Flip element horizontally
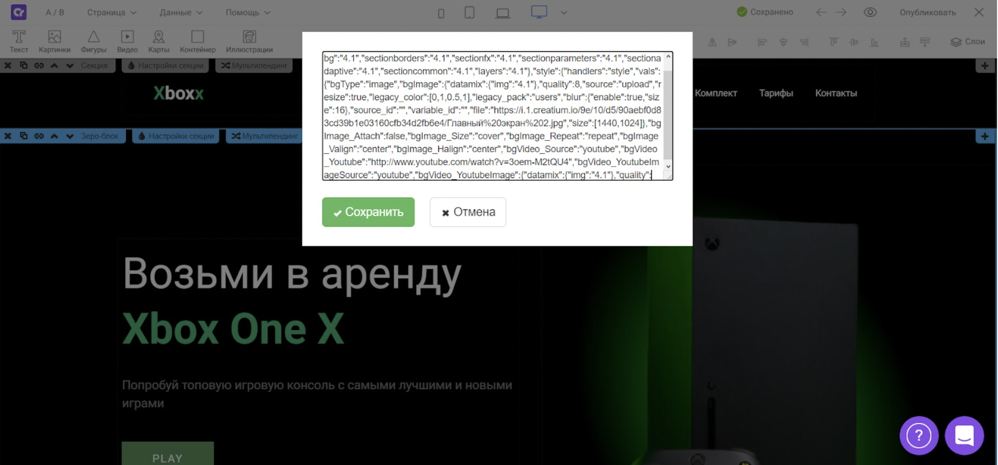The width and height of the screenshot is (998, 465). (712, 42)
